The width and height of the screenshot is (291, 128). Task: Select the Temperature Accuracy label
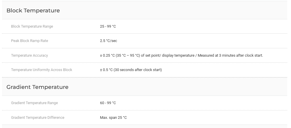29,55
